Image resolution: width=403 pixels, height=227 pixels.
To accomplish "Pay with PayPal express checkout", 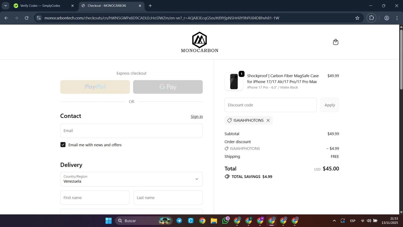I will [95, 87].
